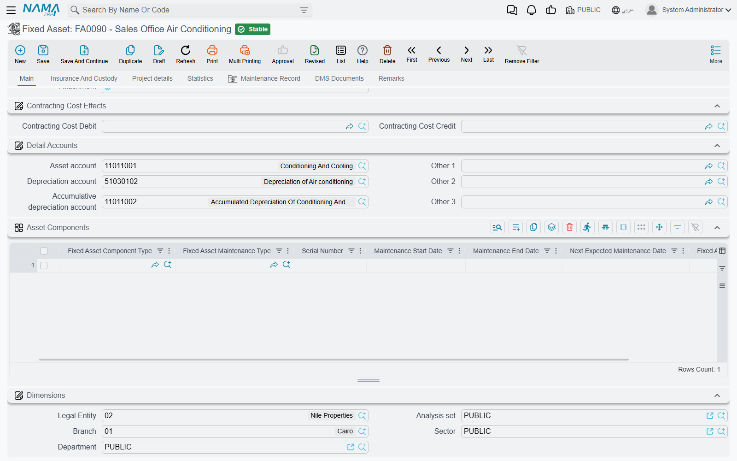Open Insurance And Custody tab

pyautogui.click(x=84, y=78)
